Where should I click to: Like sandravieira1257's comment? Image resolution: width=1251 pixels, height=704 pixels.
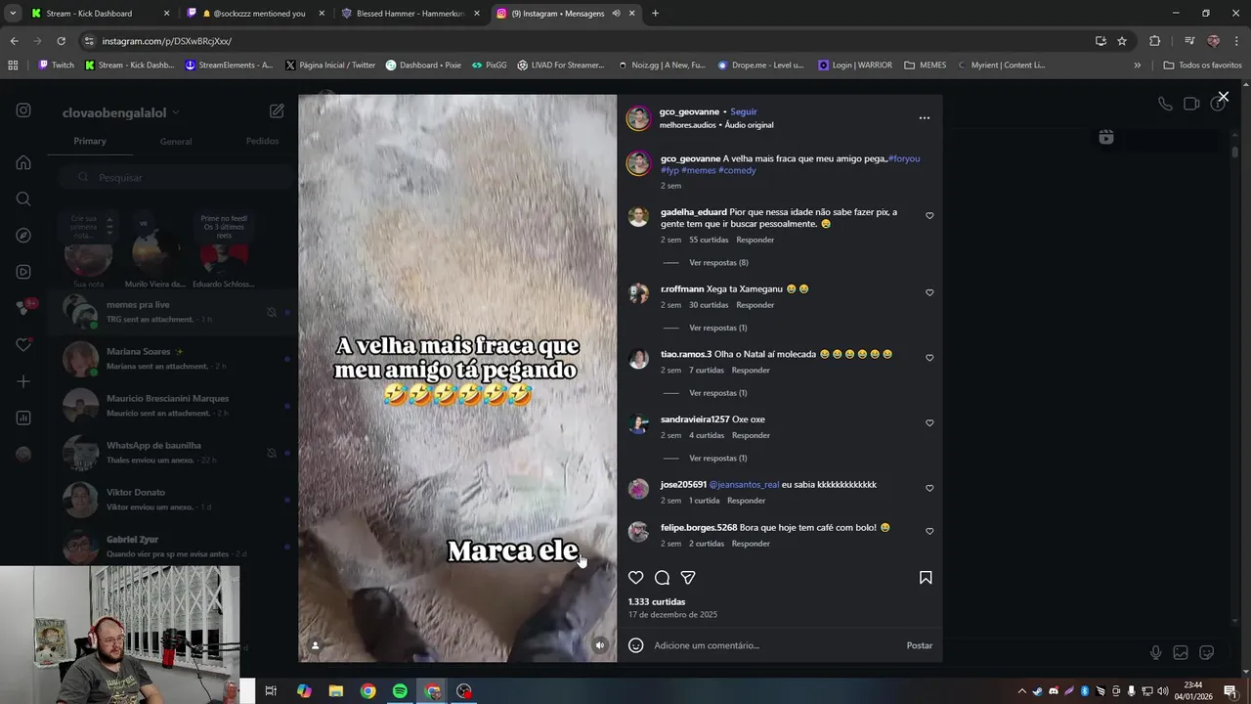pyautogui.click(x=929, y=423)
